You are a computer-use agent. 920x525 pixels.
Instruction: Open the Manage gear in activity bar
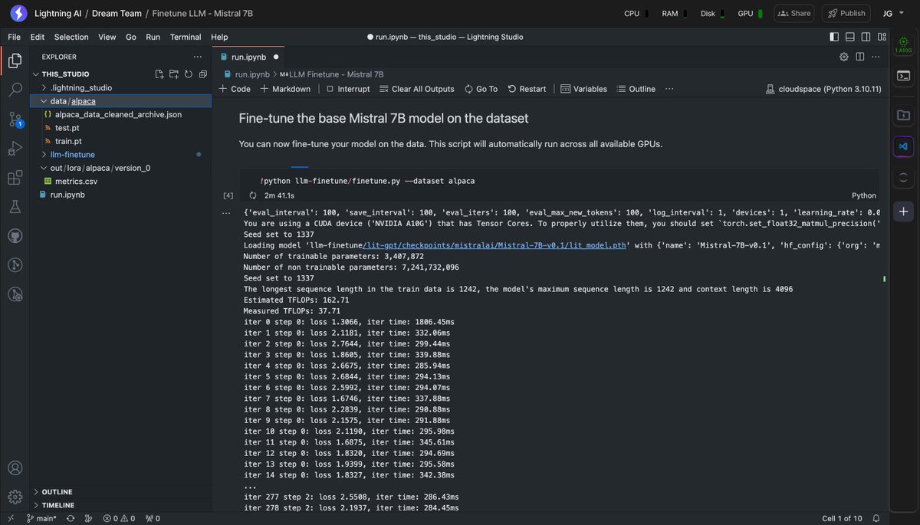click(15, 497)
